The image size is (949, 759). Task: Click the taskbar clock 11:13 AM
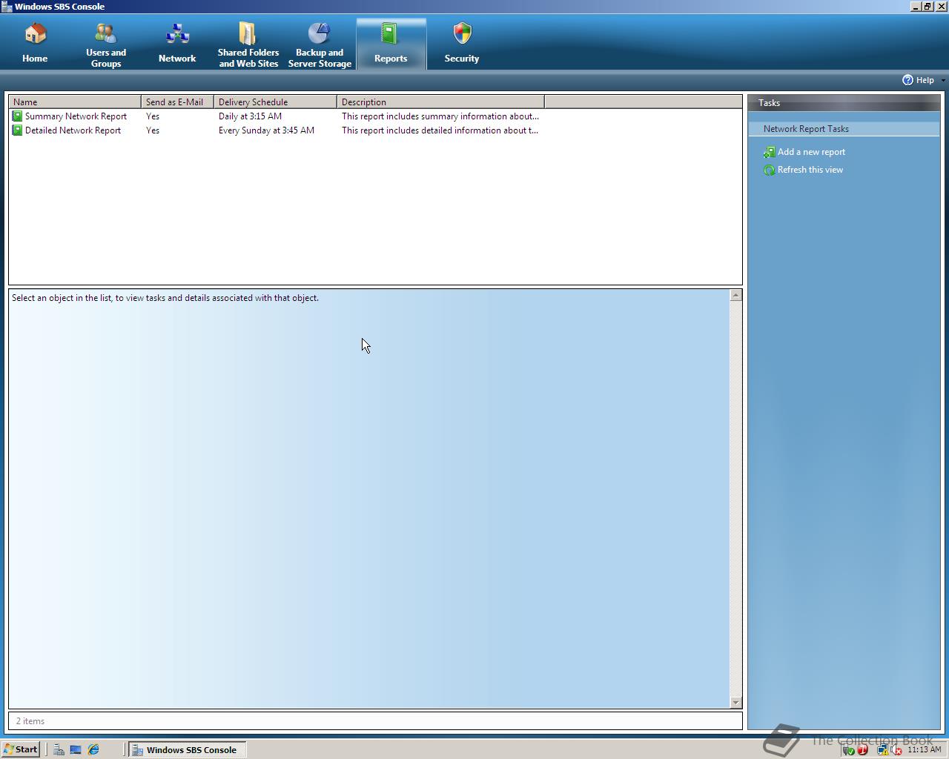tap(924, 749)
